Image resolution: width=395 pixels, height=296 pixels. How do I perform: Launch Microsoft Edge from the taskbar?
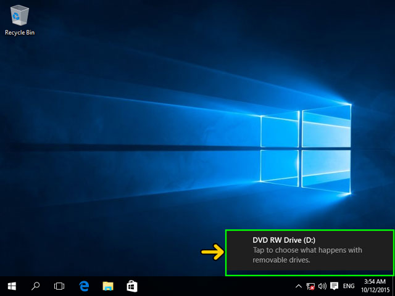84,286
